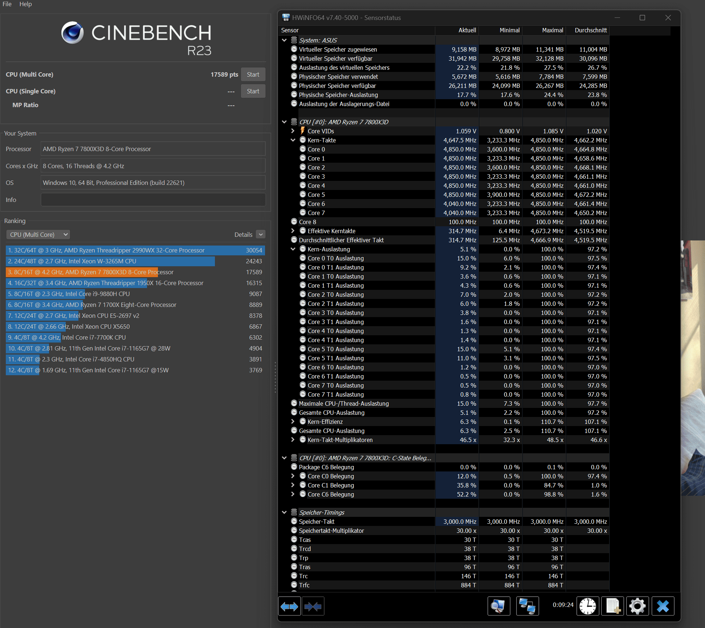
Task: Click sensor icon beside Core 0 T0 Auslastung
Action: tap(303, 258)
